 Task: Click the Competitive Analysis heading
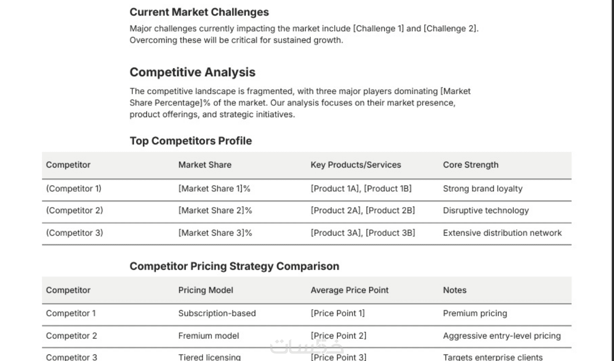click(x=192, y=72)
